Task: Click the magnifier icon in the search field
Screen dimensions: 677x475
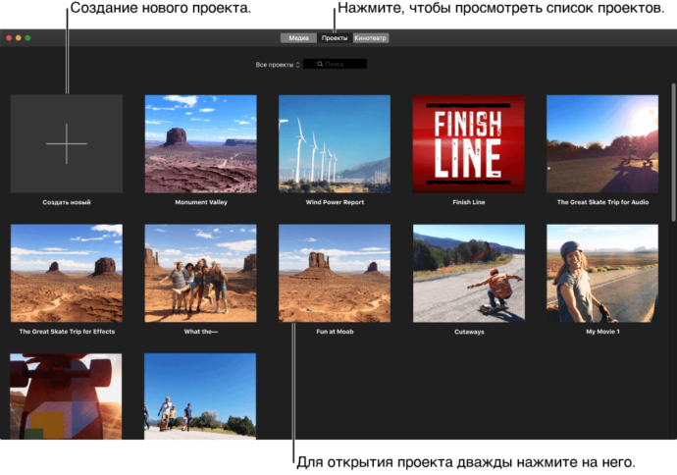Action: pos(320,64)
